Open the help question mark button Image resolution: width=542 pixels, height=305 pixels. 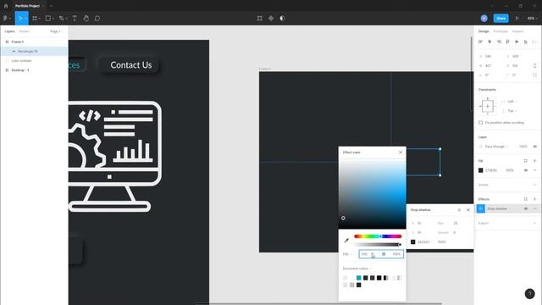(x=529, y=294)
